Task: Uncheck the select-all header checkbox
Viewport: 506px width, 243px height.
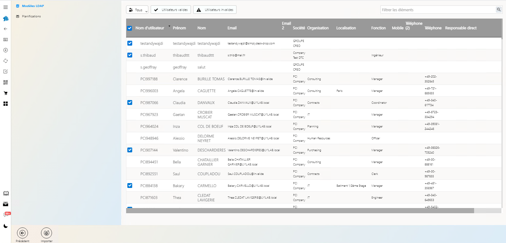Action: tap(129, 28)
